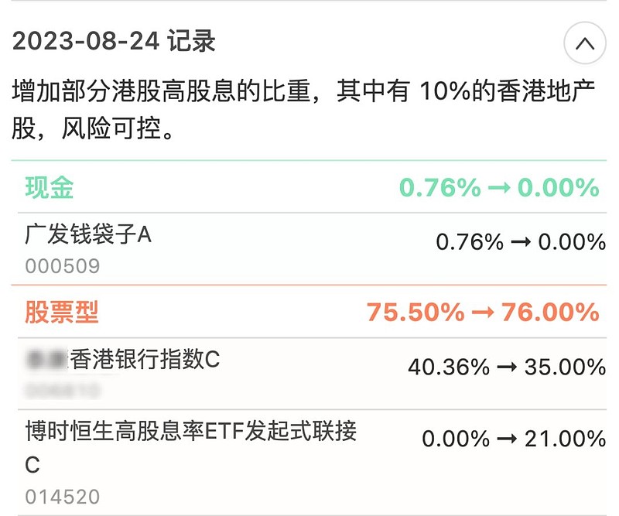
Task: Select the 股票型 category header
Action: (62, 313)
